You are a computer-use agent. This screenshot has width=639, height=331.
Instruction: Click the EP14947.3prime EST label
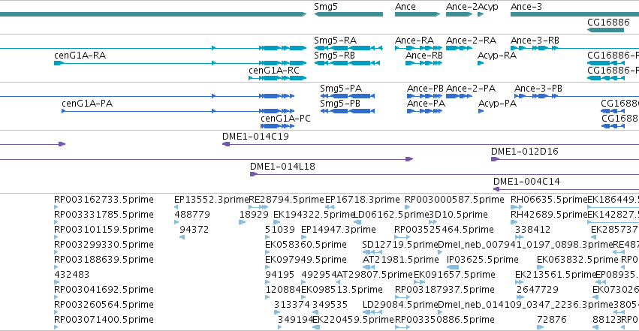point(338,230)
